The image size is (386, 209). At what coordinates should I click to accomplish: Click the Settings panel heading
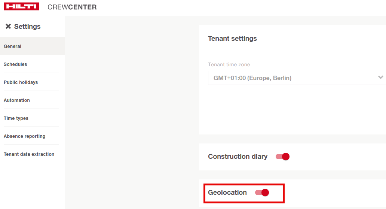click(x=27, y=27)
